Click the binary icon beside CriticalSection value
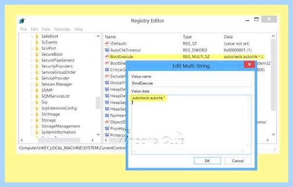Viewport: 293px width, 187px height. coord(107,70)
